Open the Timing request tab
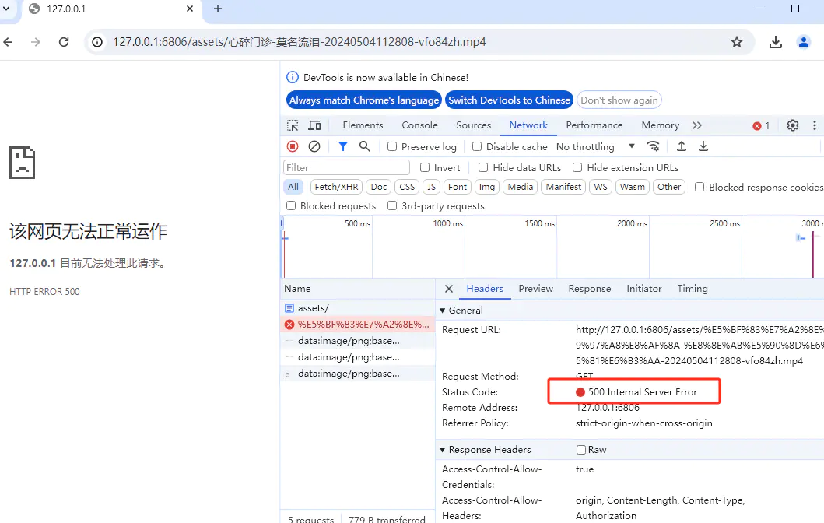This screenshot has width=824, height=523. [692, 289]
